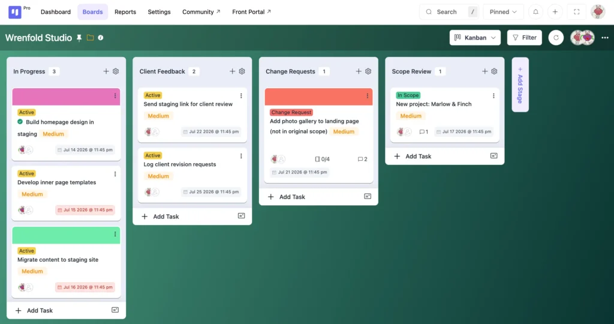Go to the Reports menu

click(x=125, y=12)
